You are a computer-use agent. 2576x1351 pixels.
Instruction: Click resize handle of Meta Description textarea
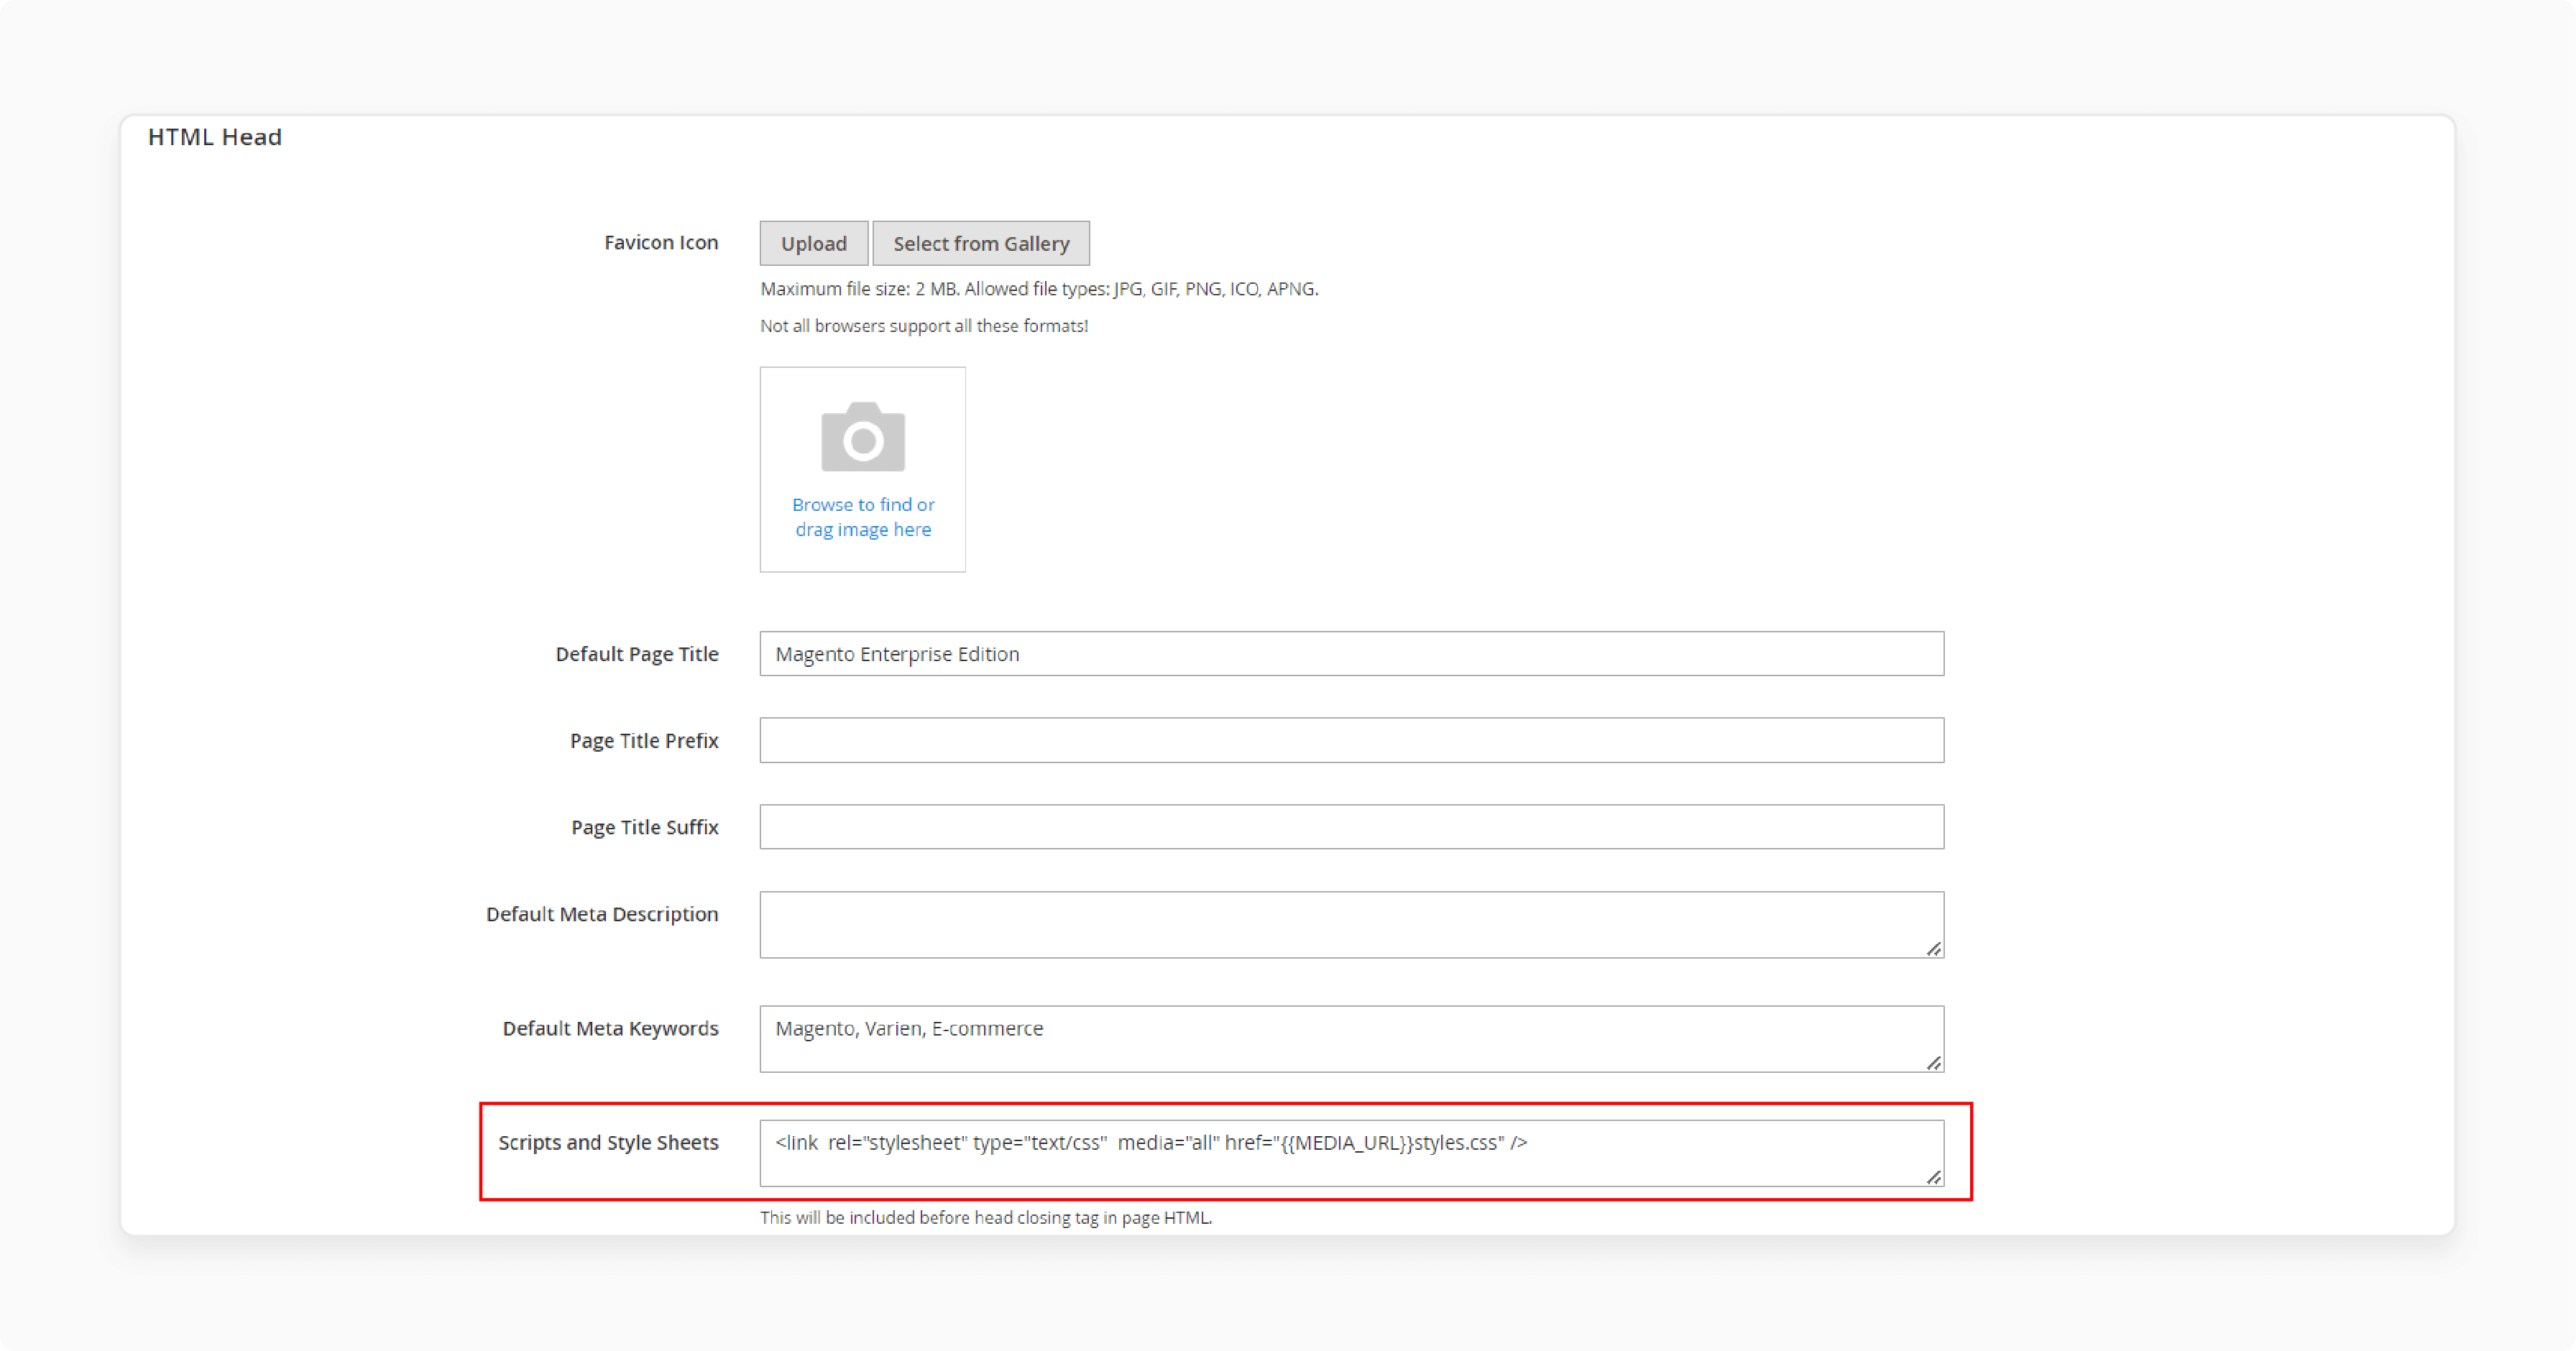(x=1934, y=949)
